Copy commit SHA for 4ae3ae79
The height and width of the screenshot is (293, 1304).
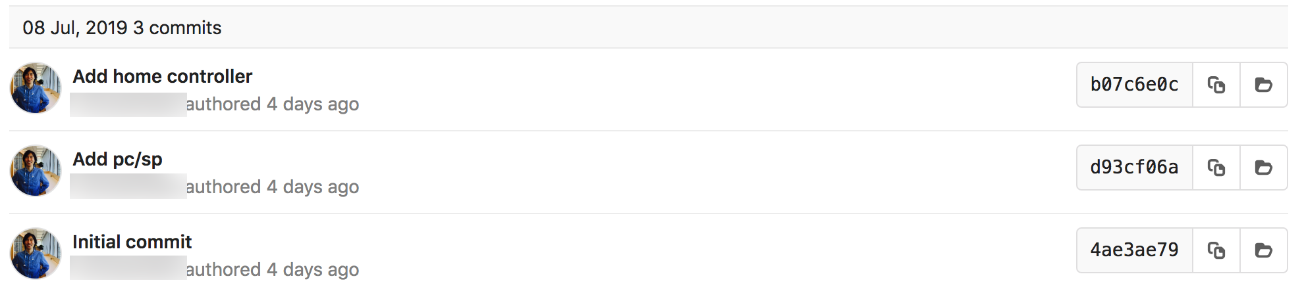(1216, 250)
